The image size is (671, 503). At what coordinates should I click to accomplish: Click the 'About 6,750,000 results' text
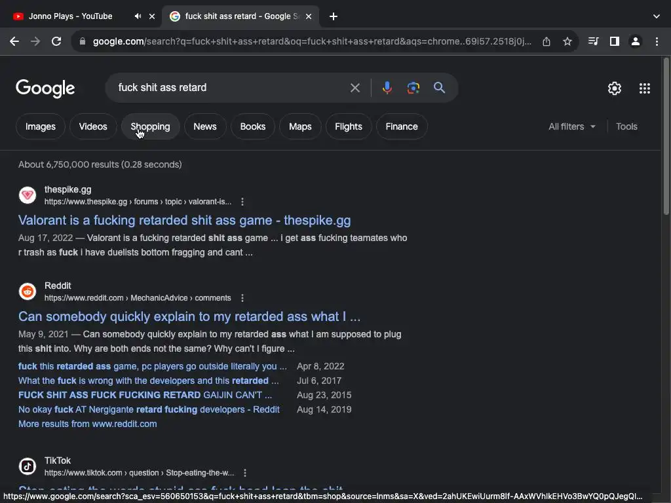click(x=100, y=164)
